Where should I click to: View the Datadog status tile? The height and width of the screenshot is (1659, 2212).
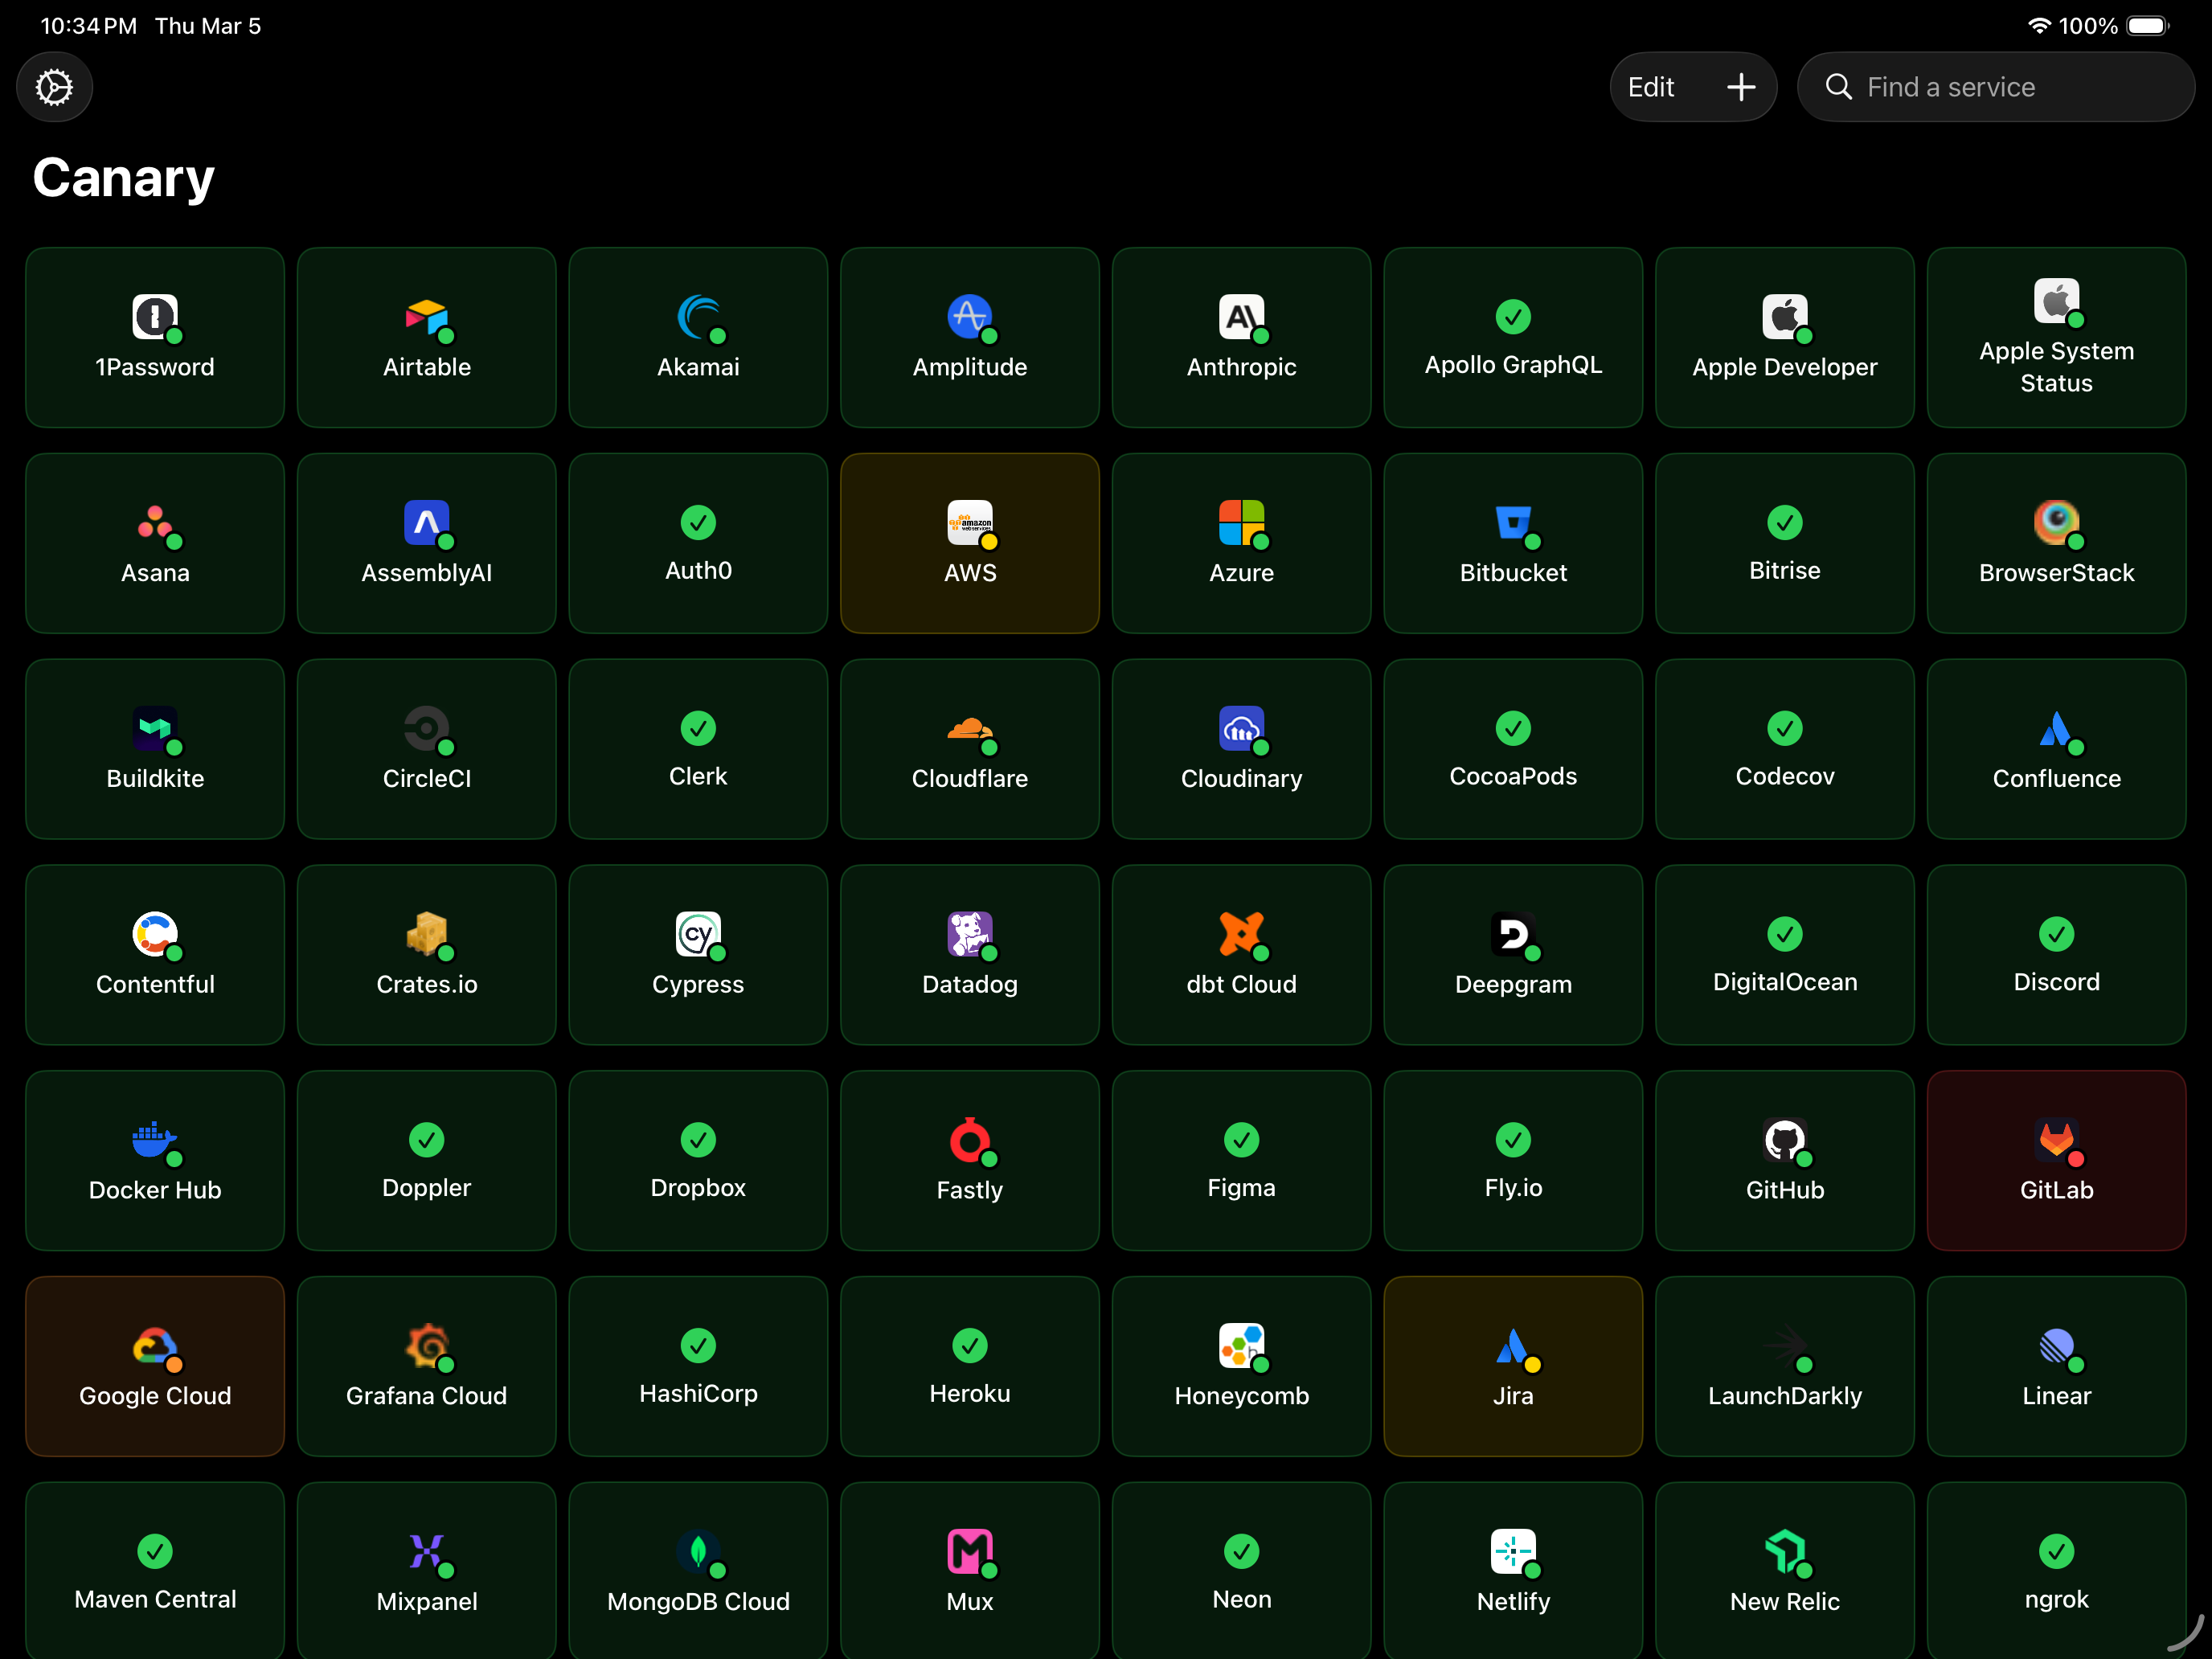970,955
